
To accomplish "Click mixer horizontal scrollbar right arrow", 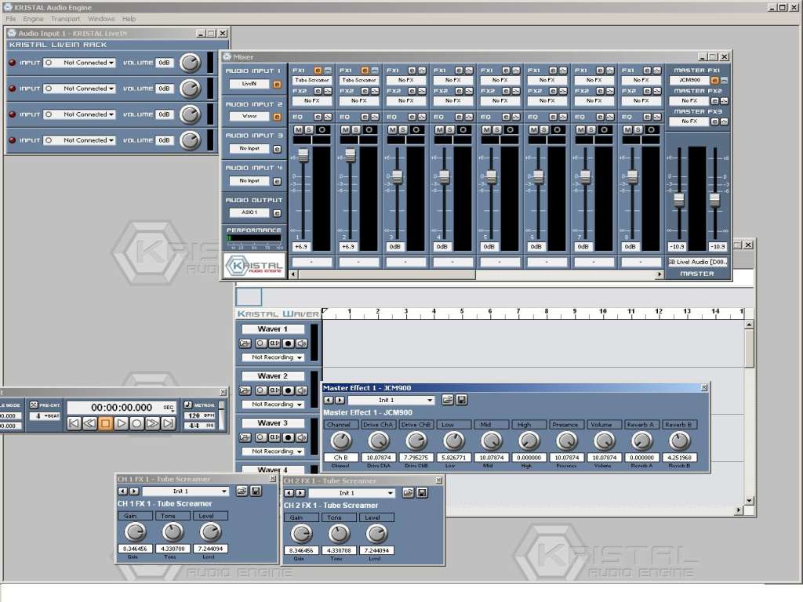I will tap(659, 274).
